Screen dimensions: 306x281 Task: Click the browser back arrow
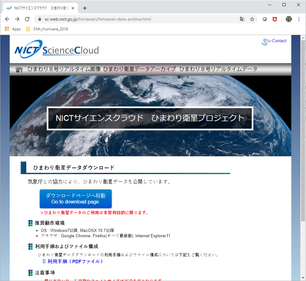[7, 19]
